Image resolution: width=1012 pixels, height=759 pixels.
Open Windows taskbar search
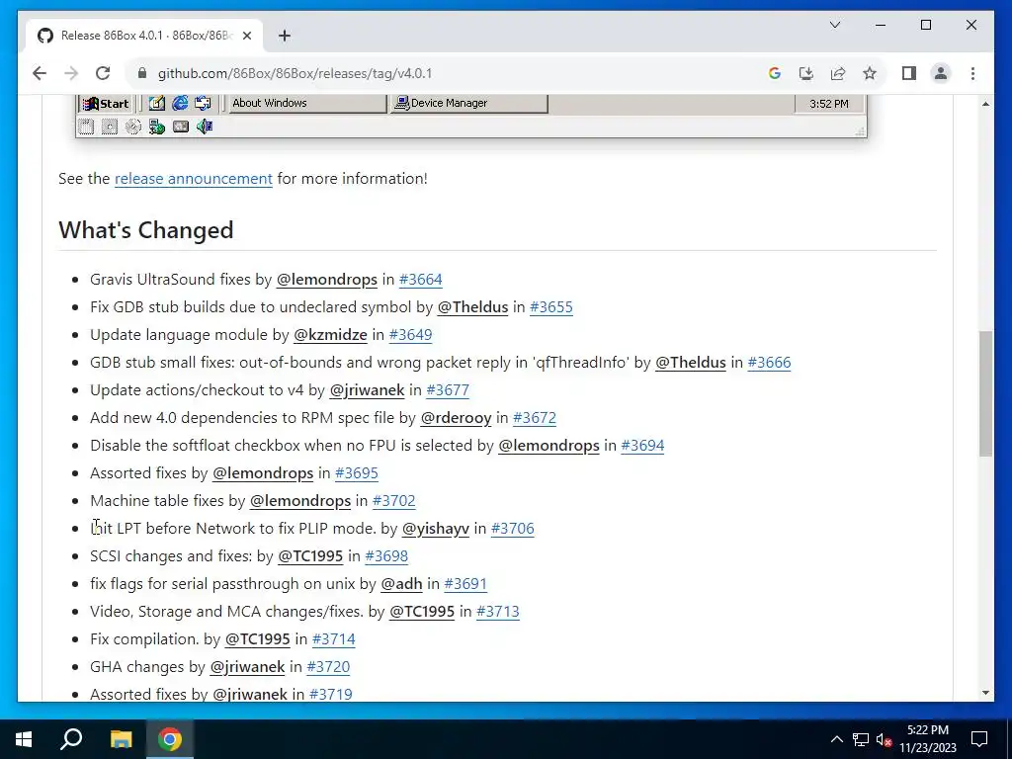tap(71, 739)
